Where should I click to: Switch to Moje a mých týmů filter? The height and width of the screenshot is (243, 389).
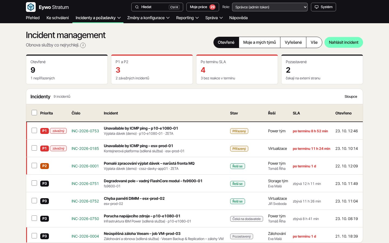[x=260, y=42]
